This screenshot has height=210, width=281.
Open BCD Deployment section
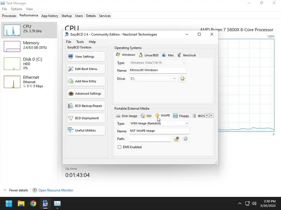(x=86, y=118)
